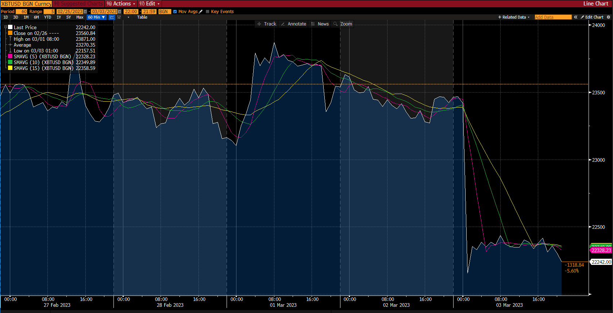Activate the Track crosshair tool
Image resolution: width=613 pixels, height=313 pixels.
click(267, 24)
